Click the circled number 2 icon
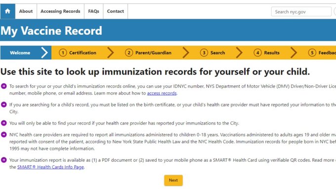Screen dimensions: 336x189 [x=129, y=53]
